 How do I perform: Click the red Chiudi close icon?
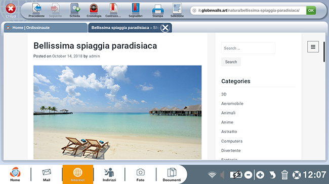pos(11,9)
